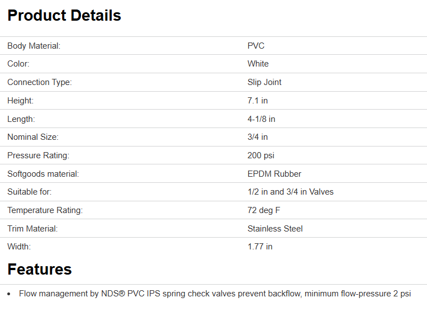Screen dimensions: 427x321
Task: Select the 72 deg F value
Action: click(x=265, y=210)
